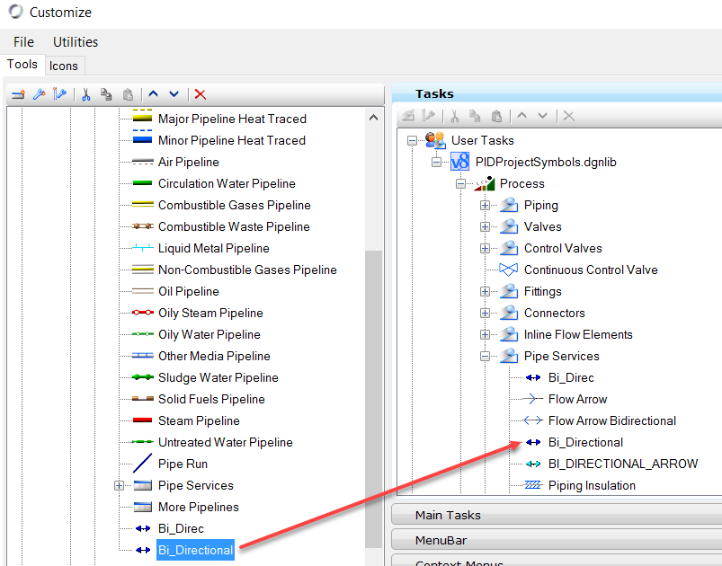Open the Utilities menu
Screen dimensions: 722x566
[76, 42]
